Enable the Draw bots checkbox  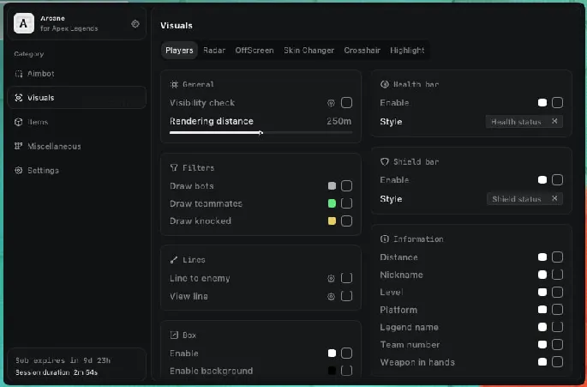(346, 186)
